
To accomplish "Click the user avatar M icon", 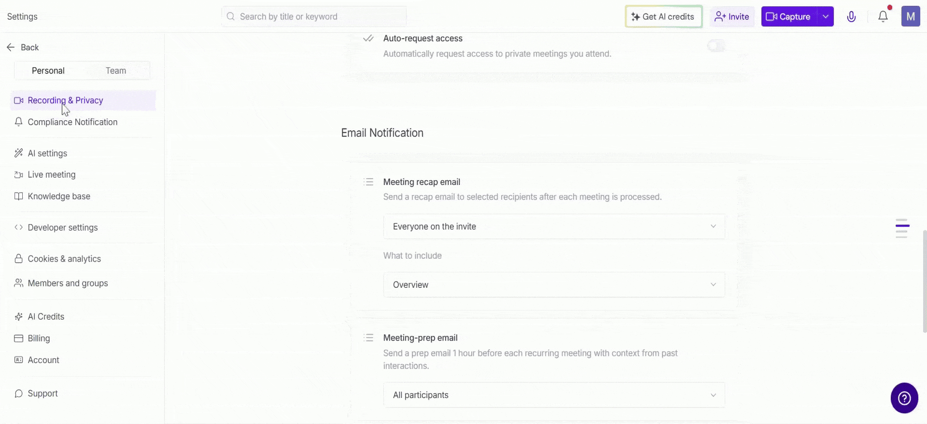I will [910, 17].
